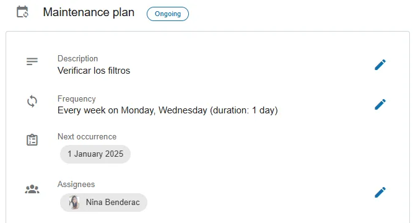The height and width of the screenshot is (223, 413).
Task: Click the Maintenance plan heading
Action: tap(89, 12)
